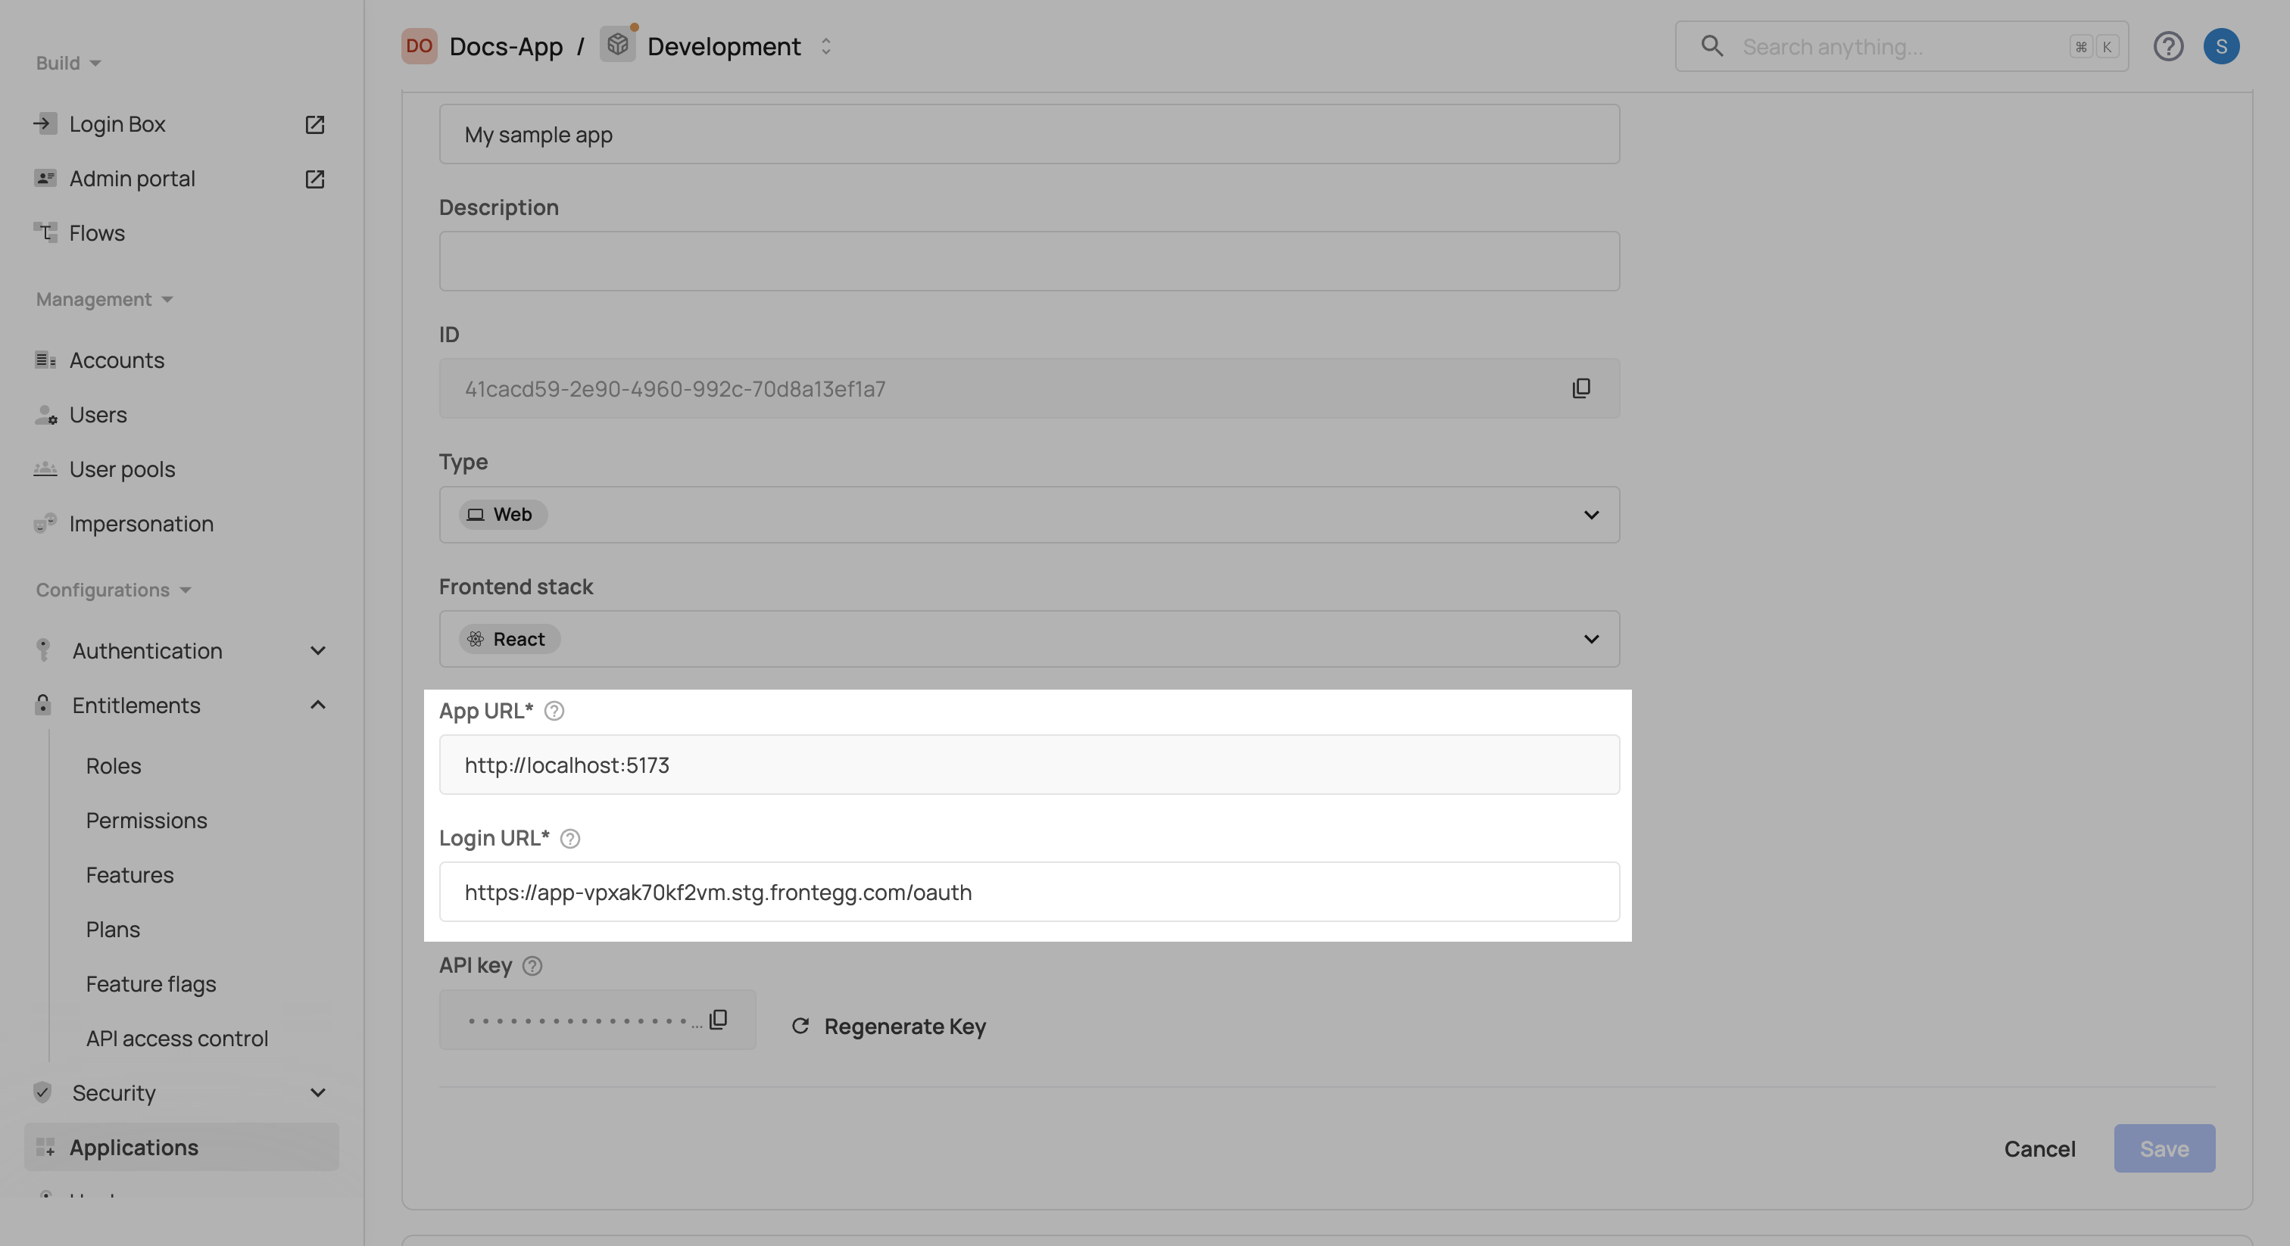Open Admin portal external link
Viewport: 2290px width, 1246px height.
click(315, 179)
